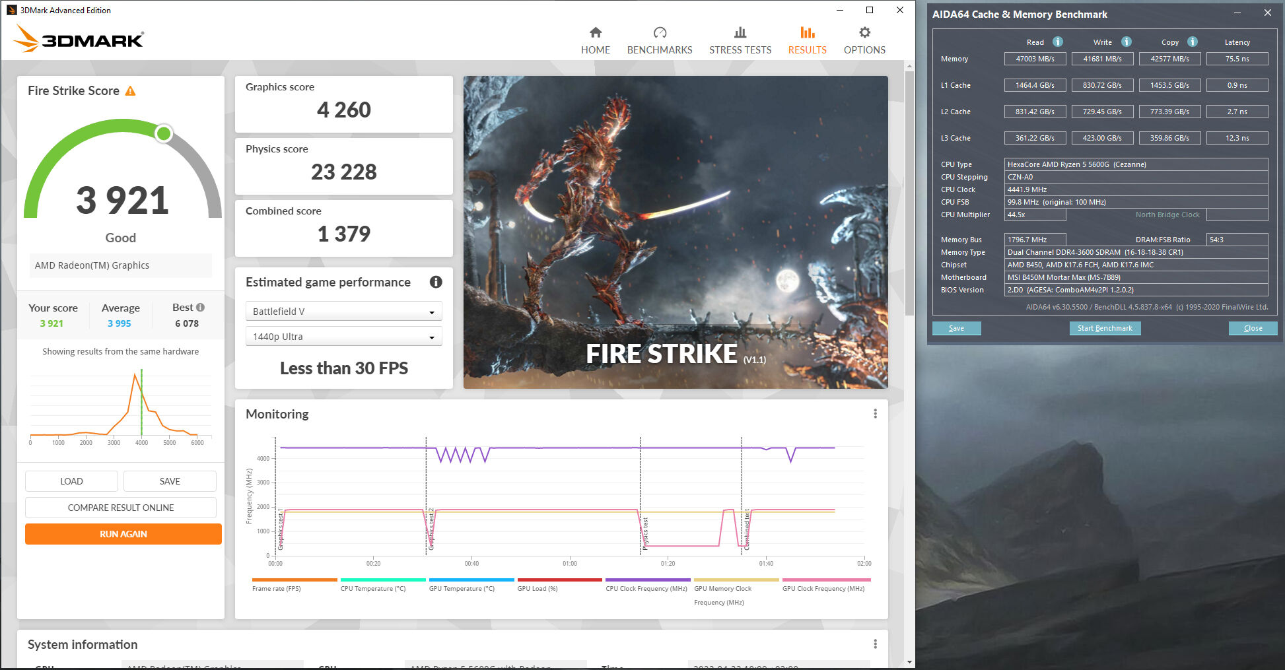
Task: Show info for the Best score
Action: pyautogui.click(x=201, y=308)
